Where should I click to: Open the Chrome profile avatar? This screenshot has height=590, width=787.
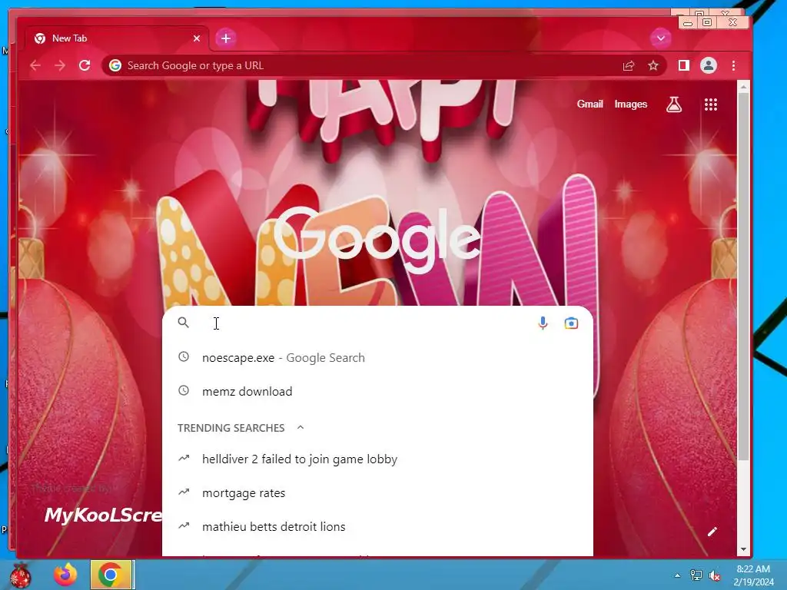pos(708,65)
